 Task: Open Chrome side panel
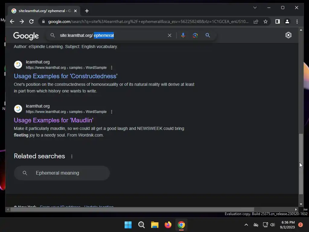point(278,21)
